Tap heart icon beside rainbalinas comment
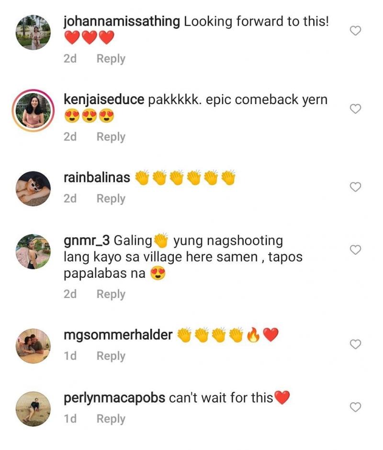Screen dimensions: 383x450 pyautogui.click(x=355, y=187)
